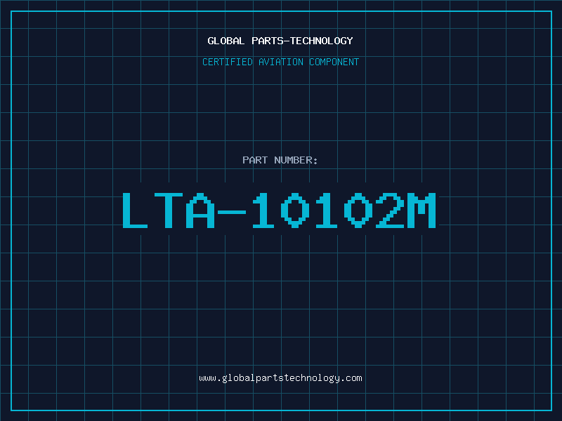Open the www.globalpartstechnology.com link

[x=280, y=378]
